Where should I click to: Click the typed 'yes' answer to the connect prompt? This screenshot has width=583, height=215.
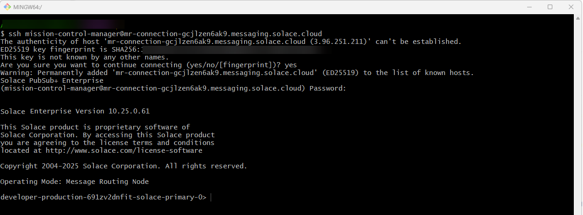291,65
